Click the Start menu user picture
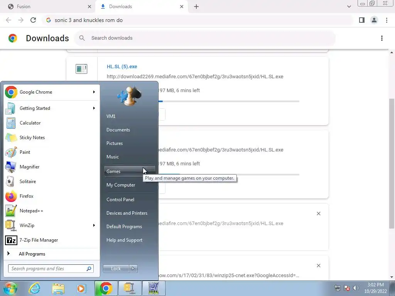Screen dimensions: 395x296 (x=129, y=96)
